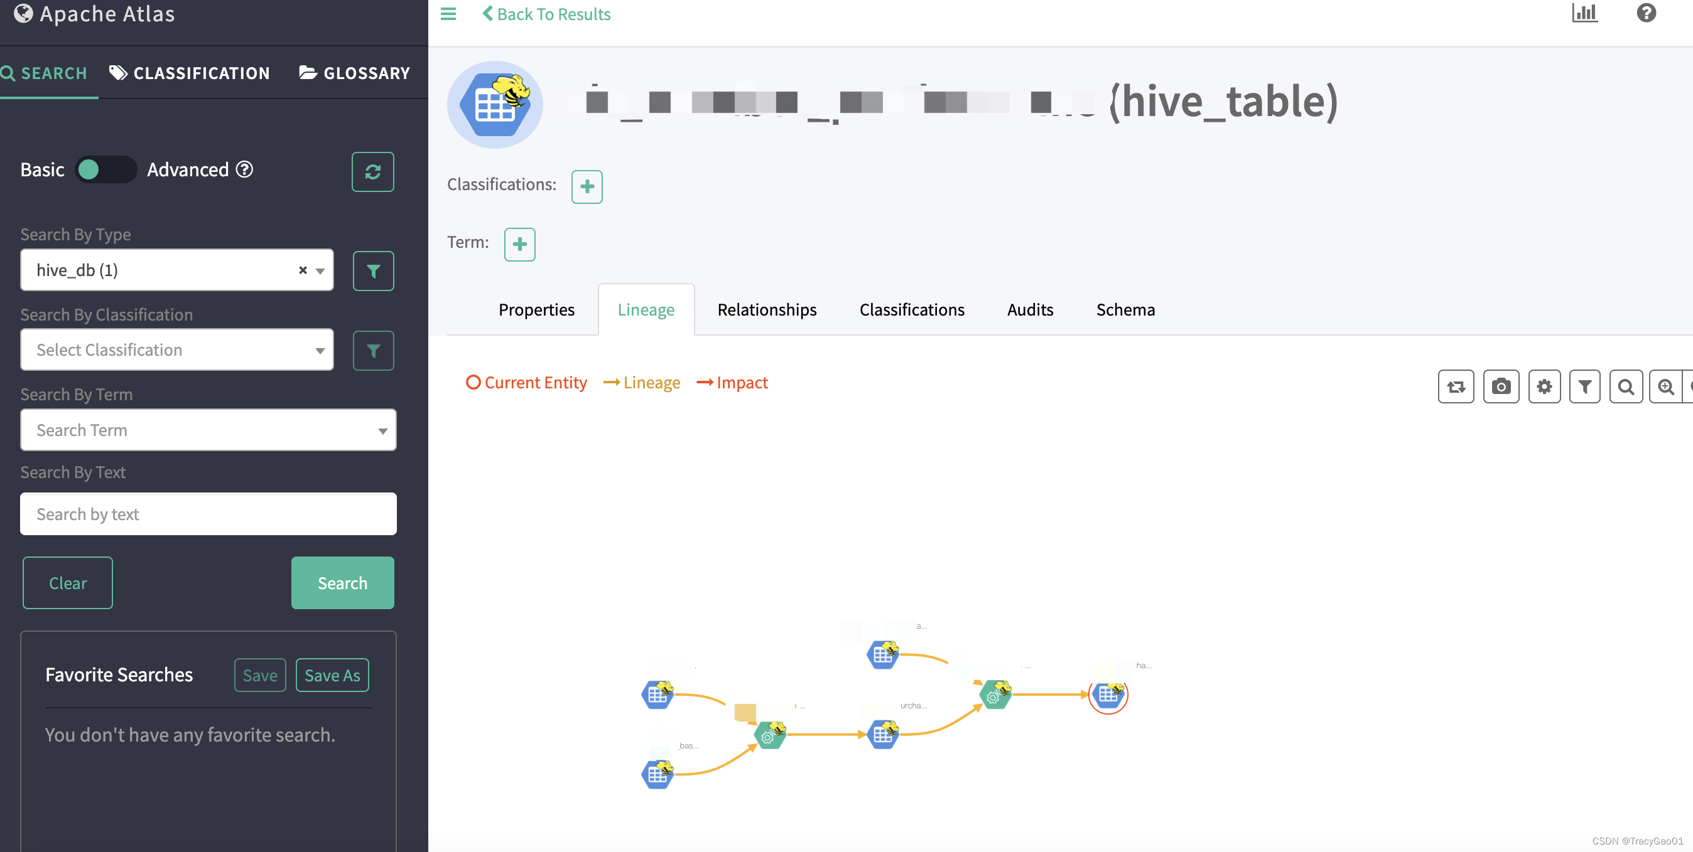
Task: Open the Glossary tab
Action: click(x=354, y=73)
